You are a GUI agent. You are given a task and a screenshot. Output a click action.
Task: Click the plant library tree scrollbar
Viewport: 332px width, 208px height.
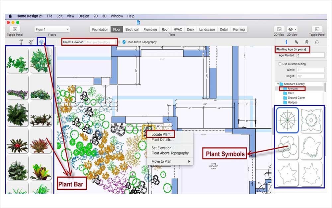tap(325, 88)
